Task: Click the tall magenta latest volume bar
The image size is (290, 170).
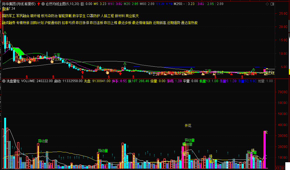Action: click(x=265, y=150)
